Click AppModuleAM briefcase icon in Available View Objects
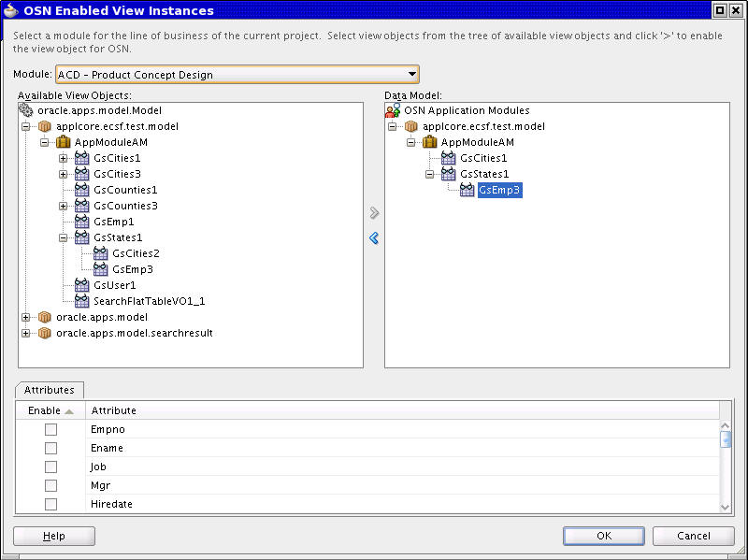This screenshot has height=560, width=748. pyautogui.click(x=63, y=142)
